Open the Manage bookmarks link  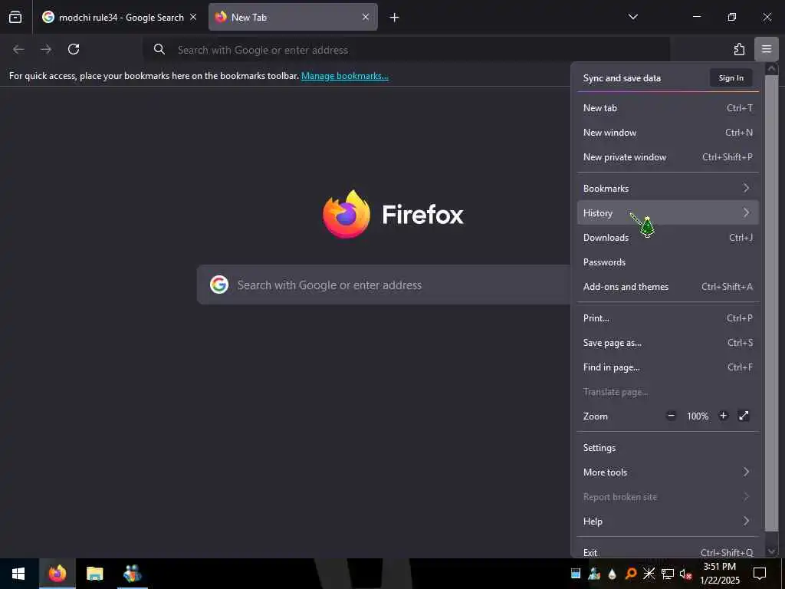(x=344, y=76)
